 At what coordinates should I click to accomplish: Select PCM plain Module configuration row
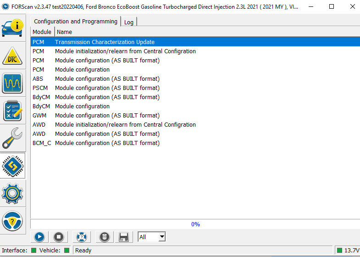click(195, 70)
